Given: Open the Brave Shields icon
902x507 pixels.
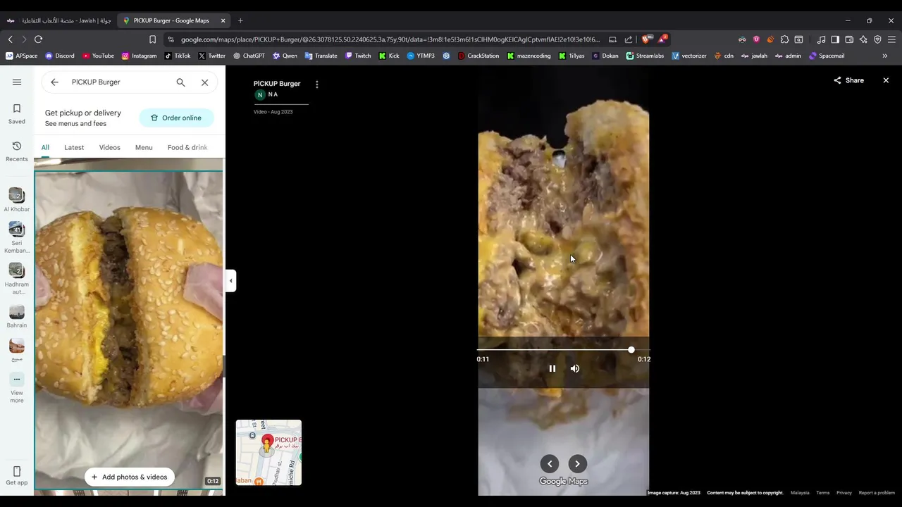Looking at the screenshot, I should pos(645,39).
